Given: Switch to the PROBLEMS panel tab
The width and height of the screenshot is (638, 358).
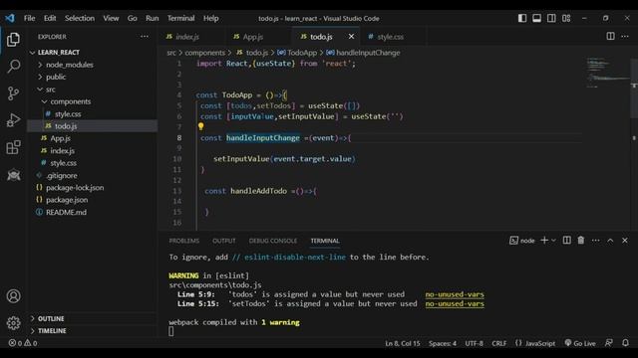Looking at the screenshot, I should (x=184, y=241).
